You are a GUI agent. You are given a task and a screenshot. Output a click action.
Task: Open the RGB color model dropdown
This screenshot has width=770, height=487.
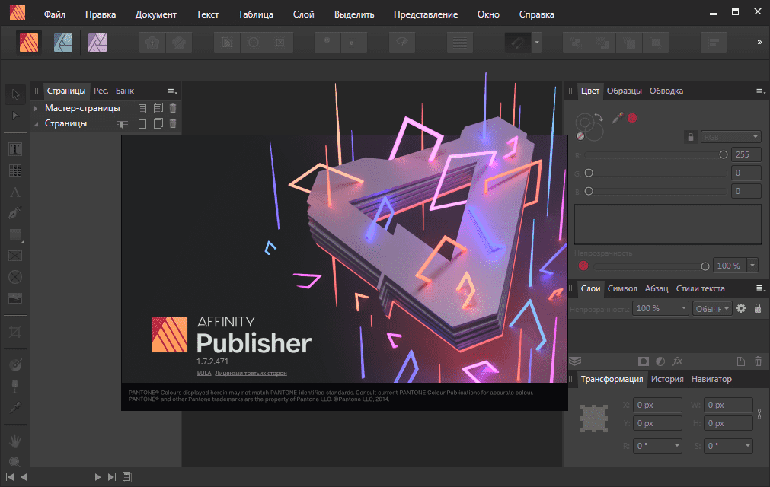pyautogui.click(x=730, y=137)
